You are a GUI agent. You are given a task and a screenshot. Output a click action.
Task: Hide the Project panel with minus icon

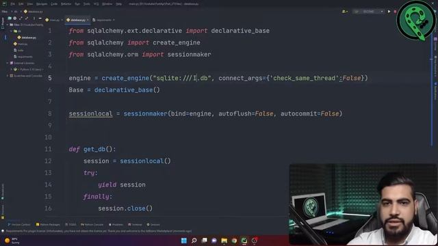[40, 18]
